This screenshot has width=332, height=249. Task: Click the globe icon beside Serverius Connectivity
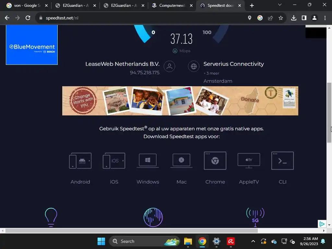point(194,66)
